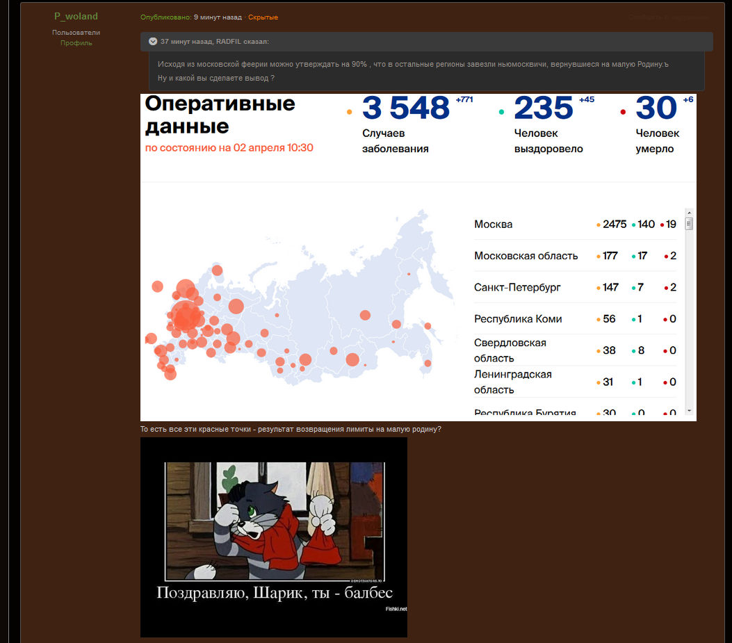
Task: Click the Профиль link under username
Action: click(x=76, y=43)
